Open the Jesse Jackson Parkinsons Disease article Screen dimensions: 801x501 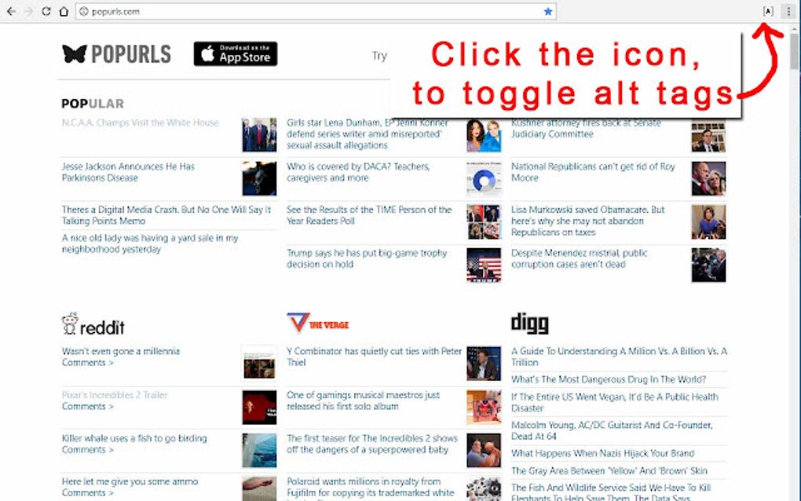click(128, 172)
